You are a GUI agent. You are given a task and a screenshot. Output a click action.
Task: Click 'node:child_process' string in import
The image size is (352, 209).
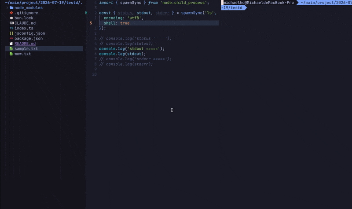click(183, 3)
